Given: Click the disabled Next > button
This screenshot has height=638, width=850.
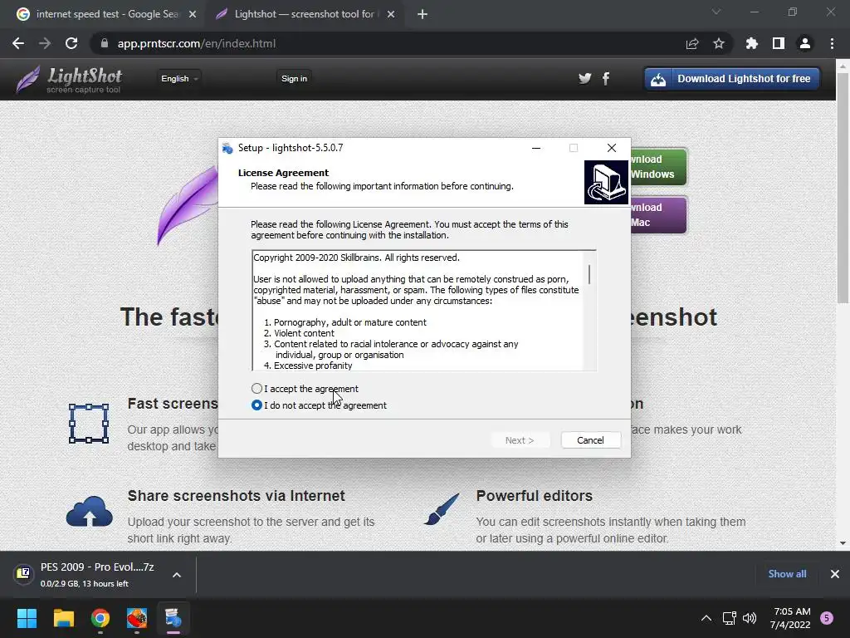Looking at the screenshot, I should (520, 440).
